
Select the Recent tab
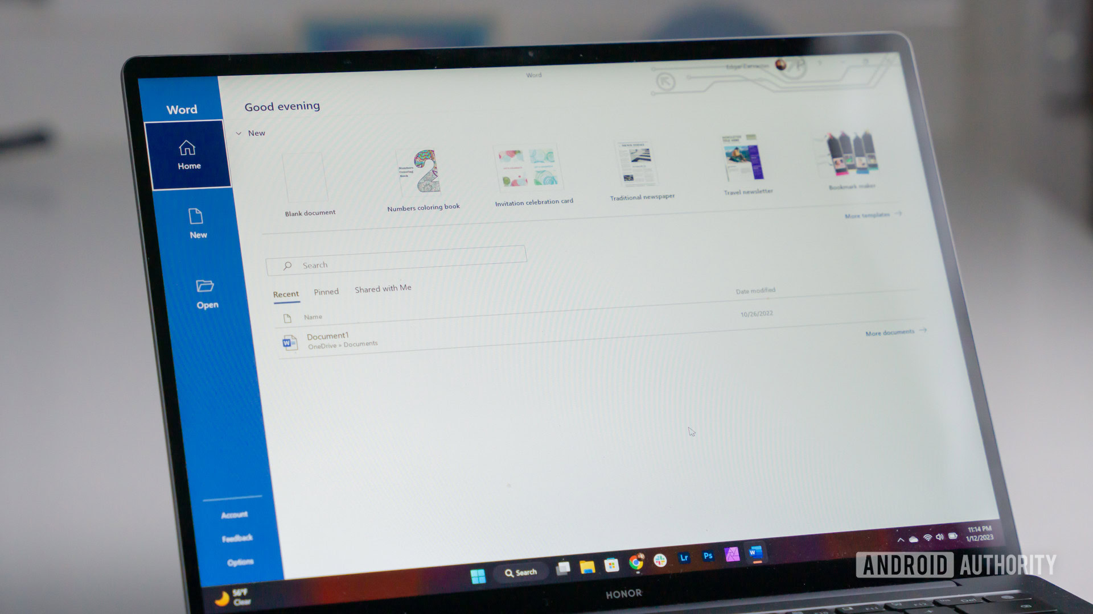(285, 291)
